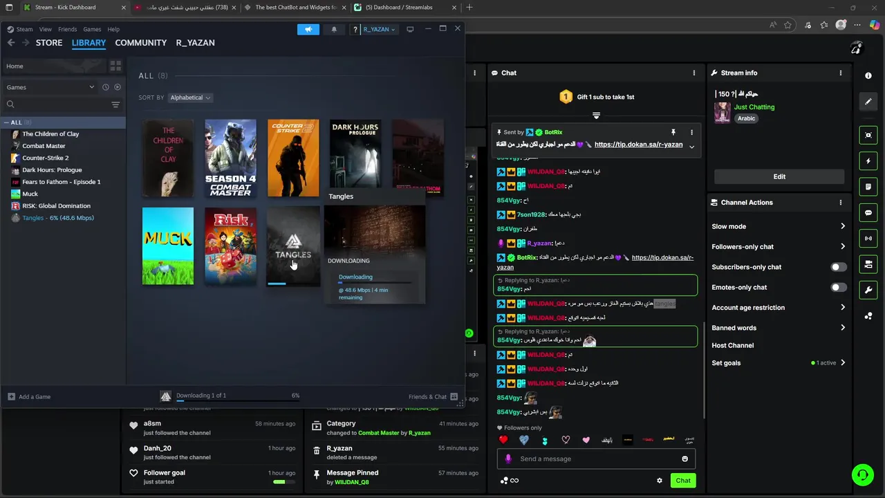Go to the COMMUNITY tab

pos(141,43)
